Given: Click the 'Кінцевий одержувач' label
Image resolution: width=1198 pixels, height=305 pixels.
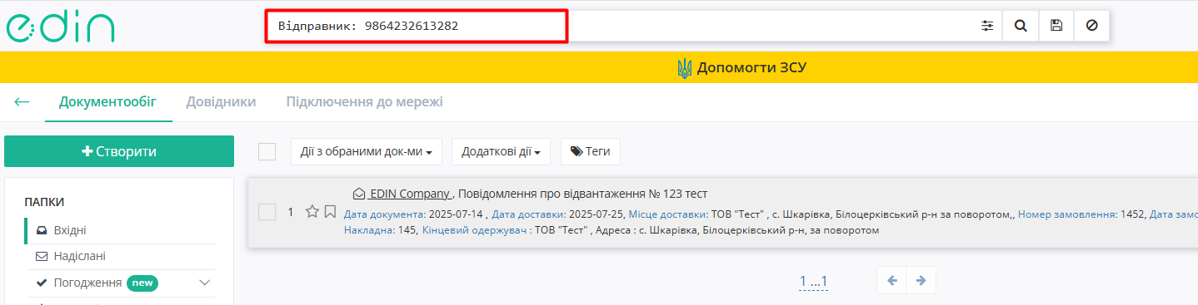Looking at the screenshot, I should [x=474, y=229].
